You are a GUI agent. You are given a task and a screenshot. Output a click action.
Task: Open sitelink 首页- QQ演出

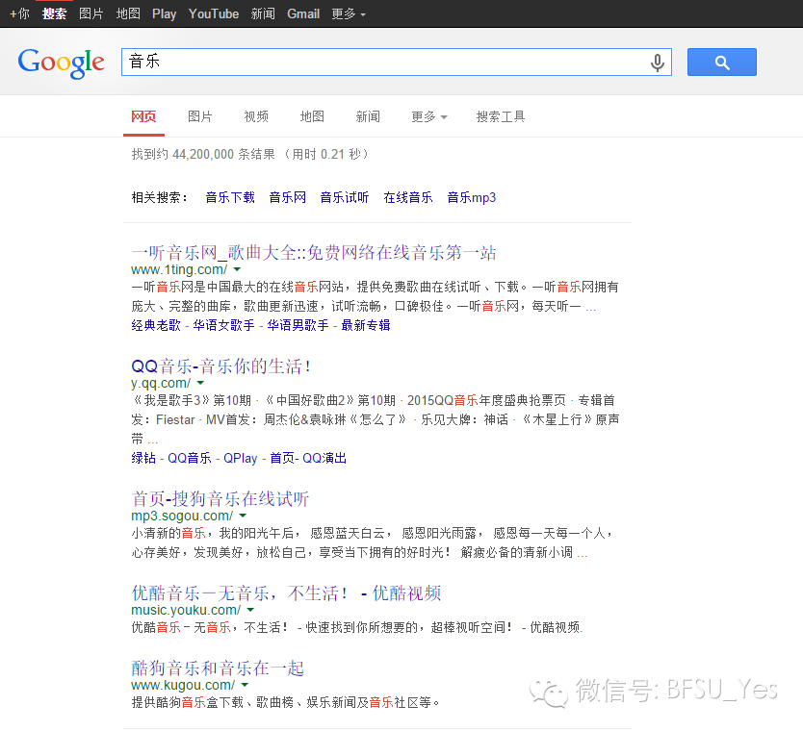pos(308,458)
